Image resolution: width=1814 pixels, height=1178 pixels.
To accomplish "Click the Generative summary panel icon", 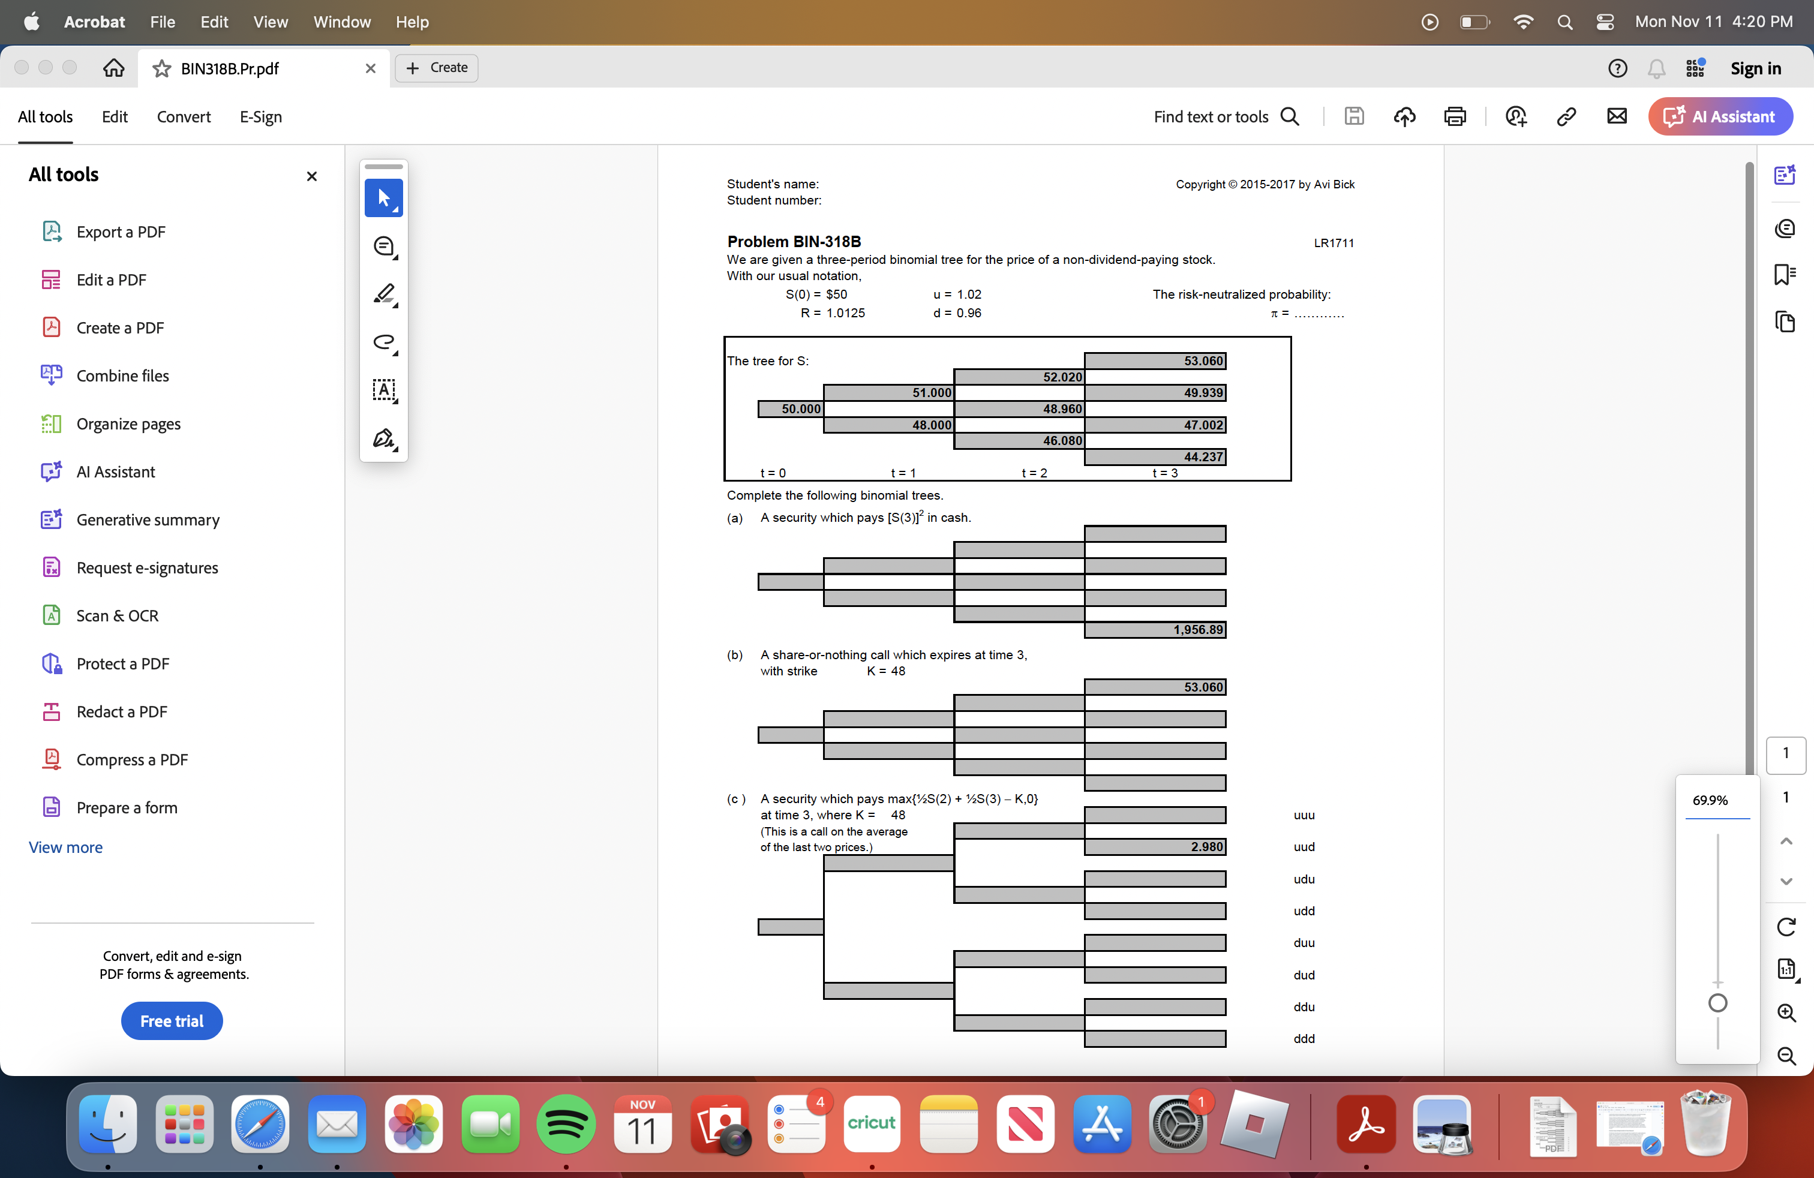I will 1786,175.
